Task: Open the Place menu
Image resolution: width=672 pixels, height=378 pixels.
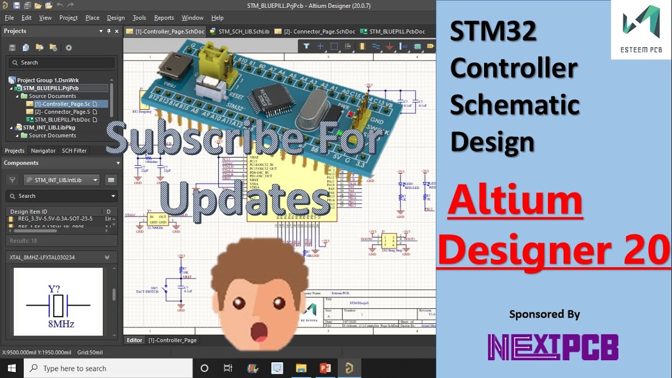Action: tap(92, 17)
